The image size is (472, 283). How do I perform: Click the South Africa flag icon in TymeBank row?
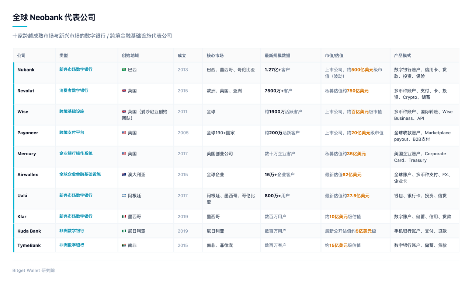124,245
